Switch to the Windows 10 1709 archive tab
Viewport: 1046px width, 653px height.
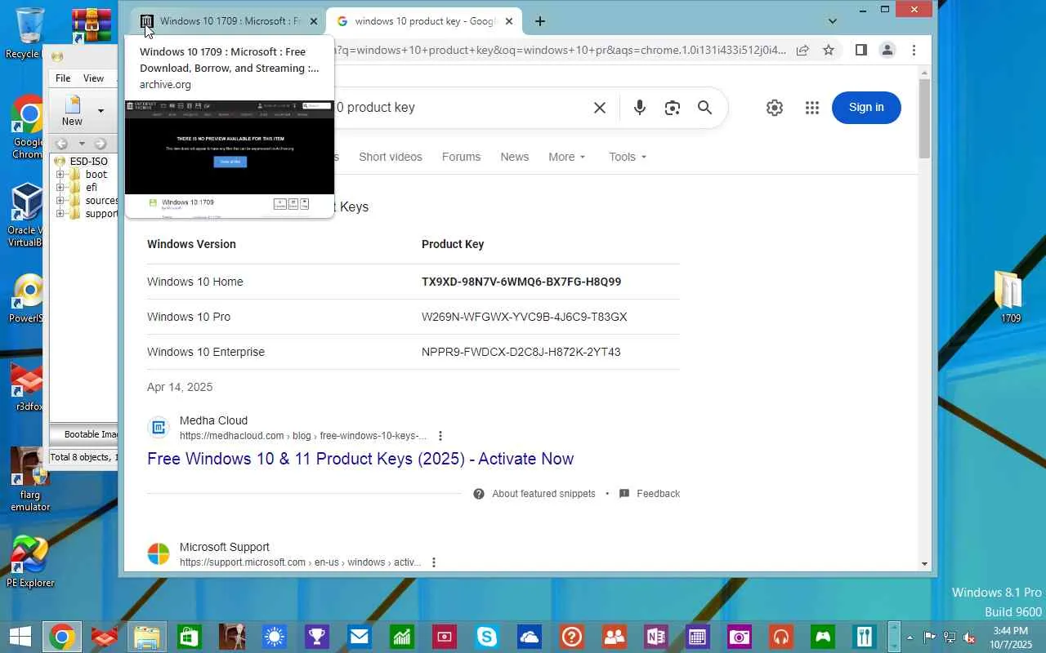[x=229, y=21]
